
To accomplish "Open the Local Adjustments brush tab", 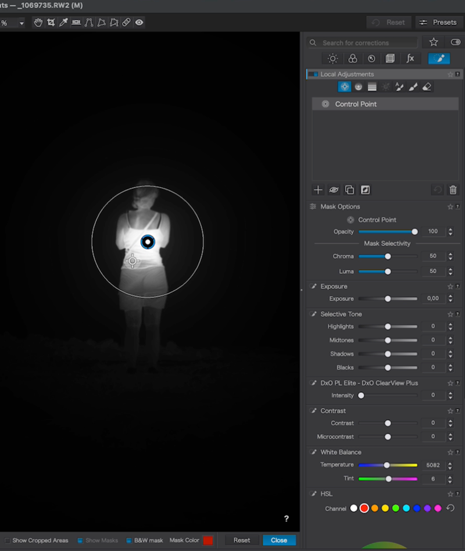I will pos(439,58).
